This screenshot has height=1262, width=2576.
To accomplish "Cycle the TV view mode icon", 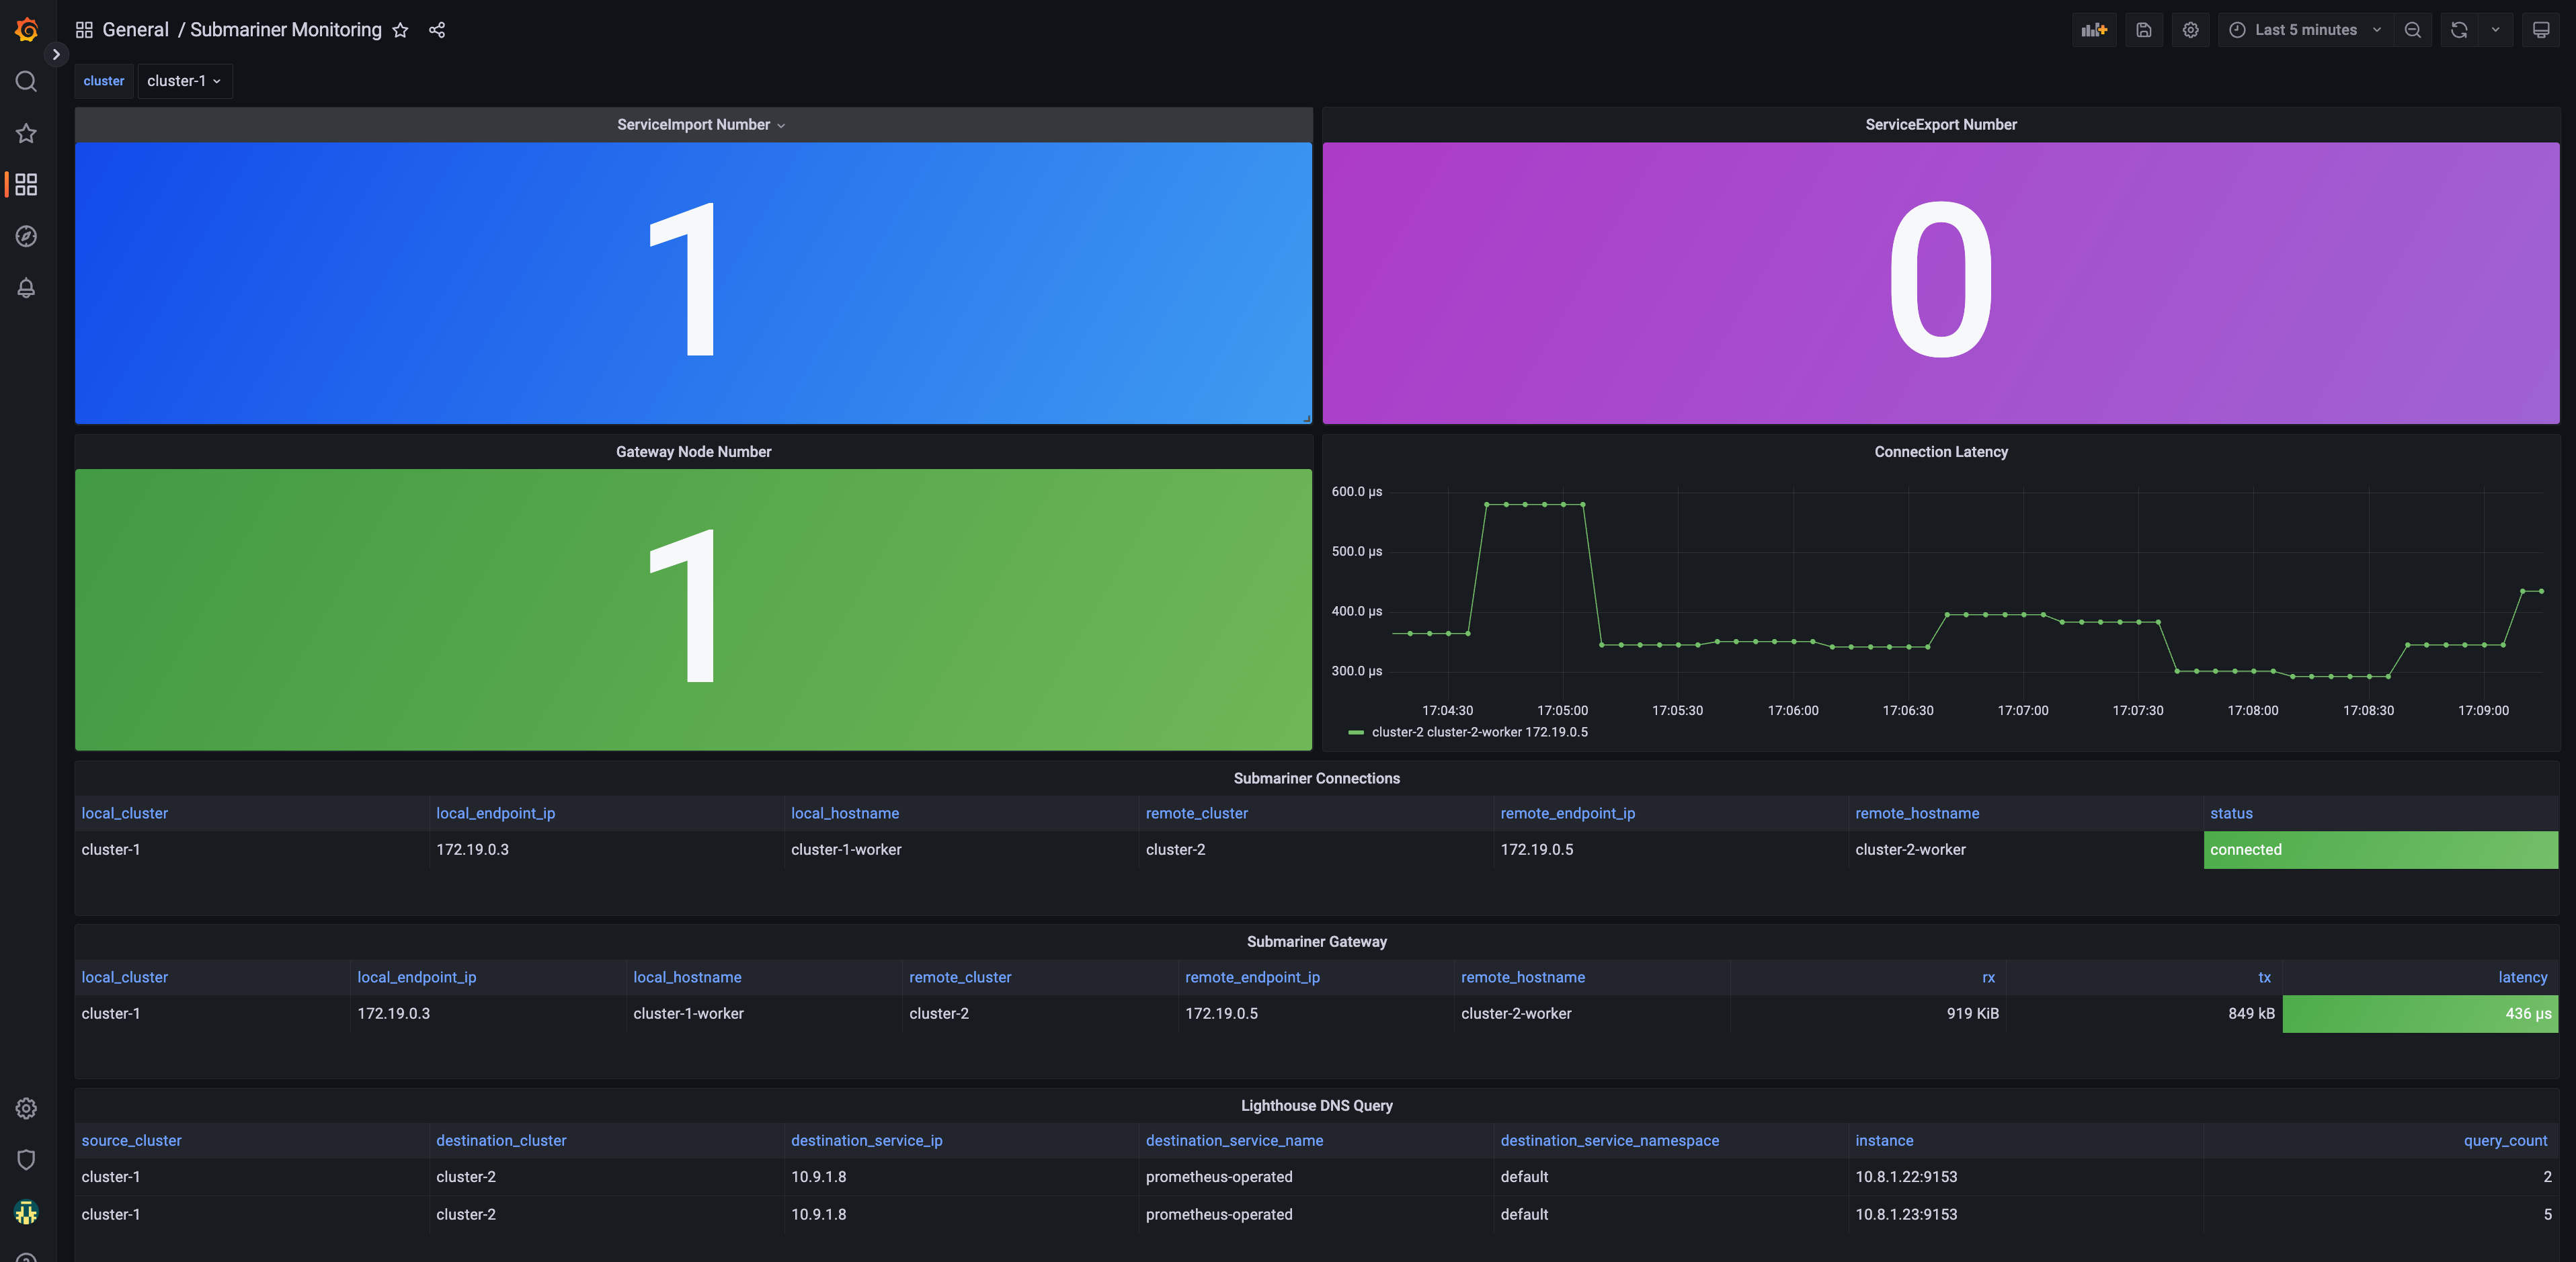I will click(2540, 30).
